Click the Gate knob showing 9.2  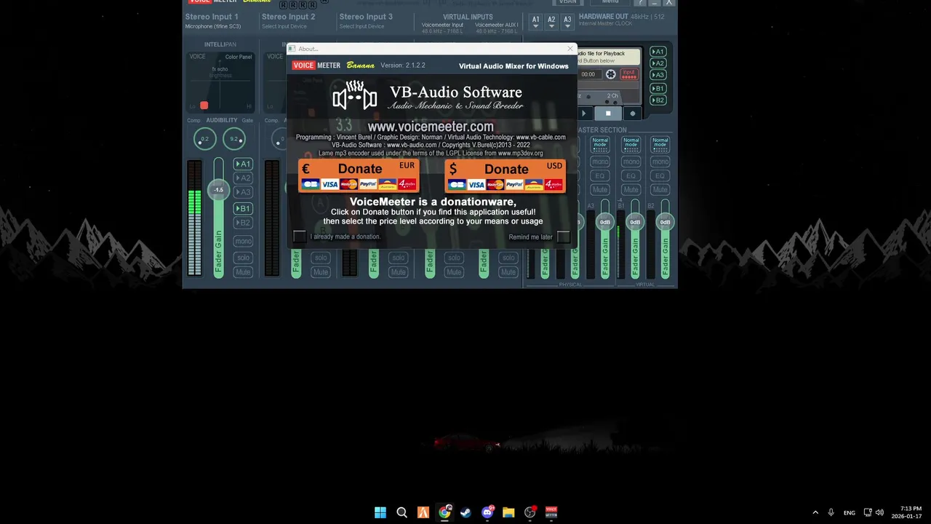[234, 138]
